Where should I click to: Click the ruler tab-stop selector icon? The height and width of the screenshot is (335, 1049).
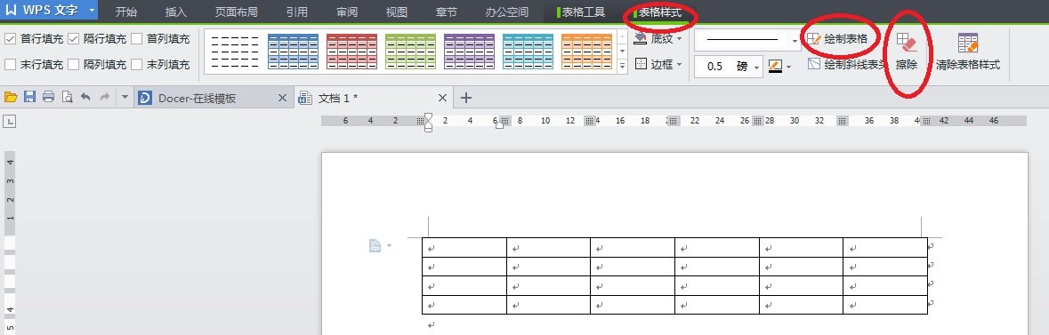10,121
